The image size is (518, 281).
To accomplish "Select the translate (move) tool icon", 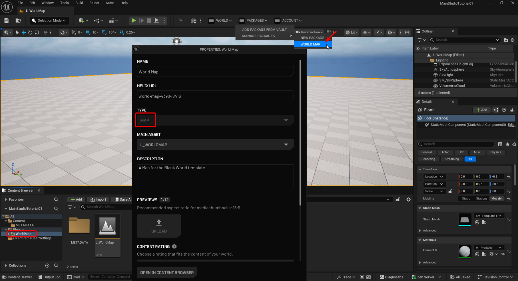I will tap(24, 32).
